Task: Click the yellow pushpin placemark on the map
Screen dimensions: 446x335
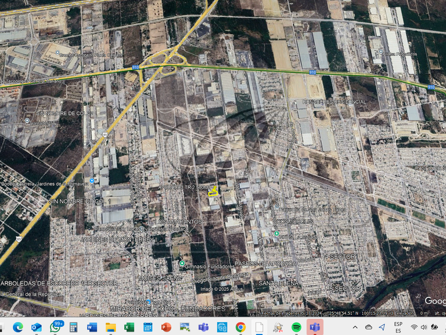Action: pyautogui.click(x=213, y=190)
